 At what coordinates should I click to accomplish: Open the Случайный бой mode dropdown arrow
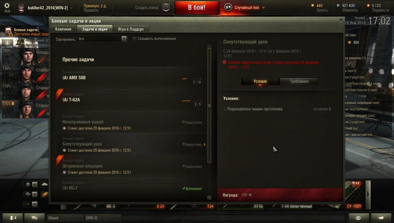click(x=264, y=8)
